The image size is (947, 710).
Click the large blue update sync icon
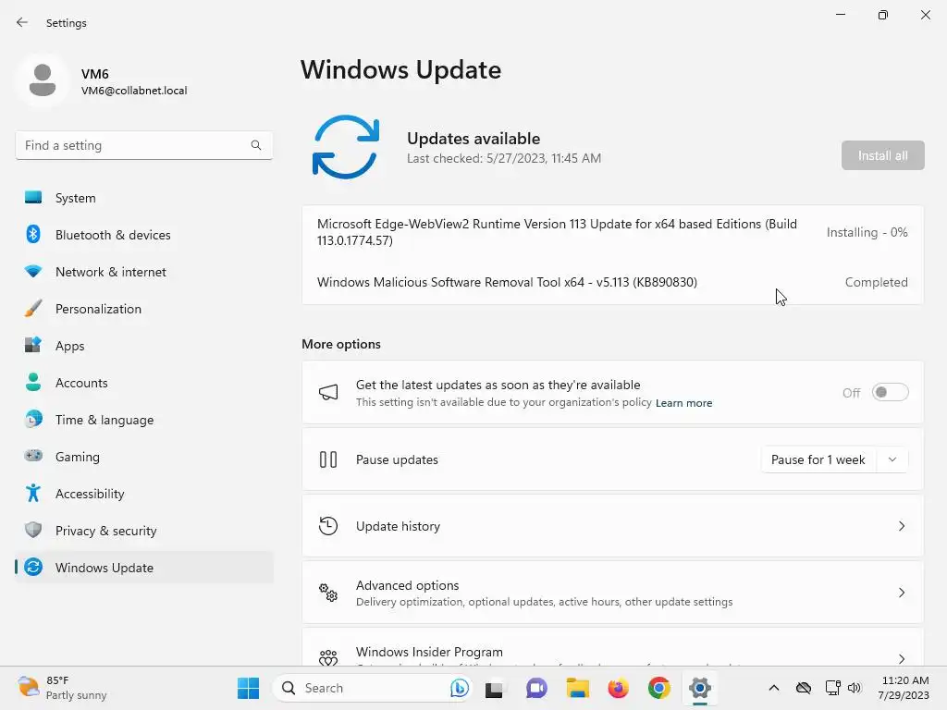346,147
